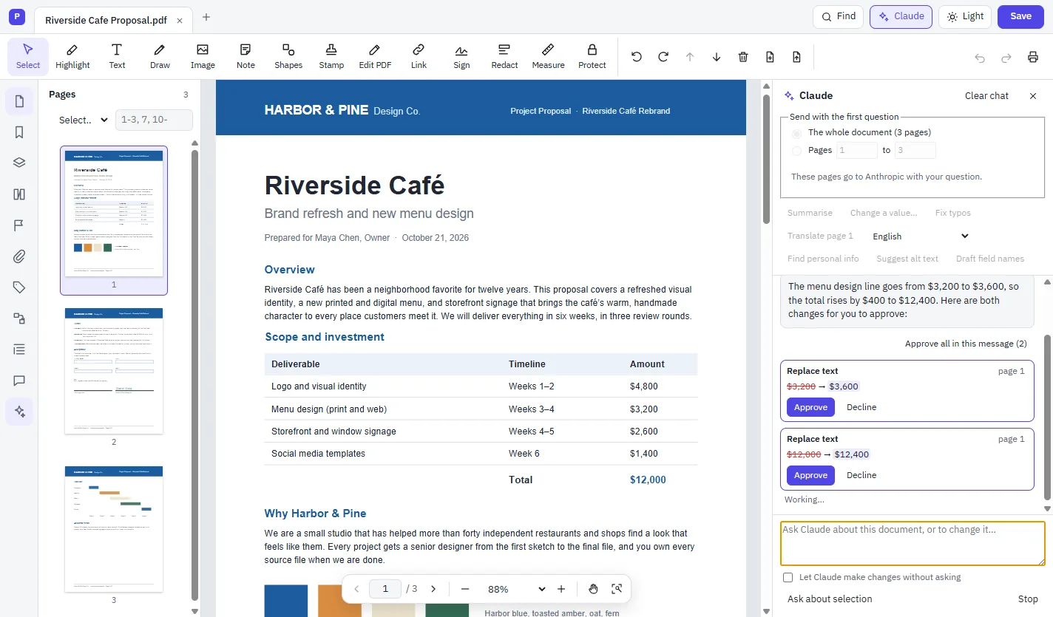Delete page using trash icon
This screenshot has width=1053, height=617.
point(743,57)
